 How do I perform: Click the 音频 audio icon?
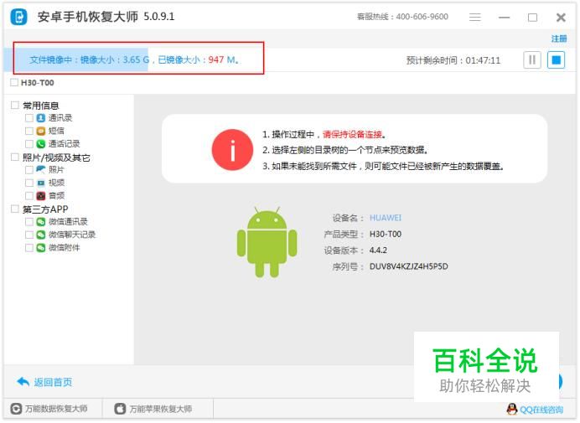(x=41, y=196)
